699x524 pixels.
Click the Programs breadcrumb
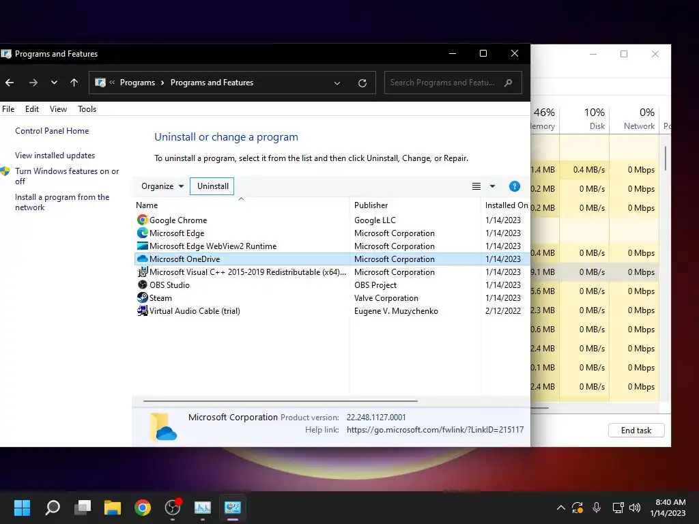(x=137, y=83)
